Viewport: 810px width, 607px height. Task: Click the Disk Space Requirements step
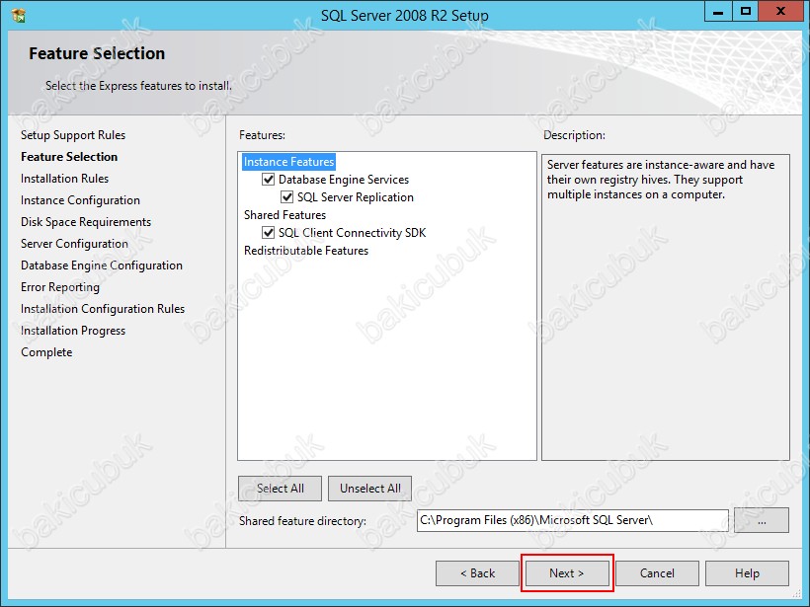86,222
